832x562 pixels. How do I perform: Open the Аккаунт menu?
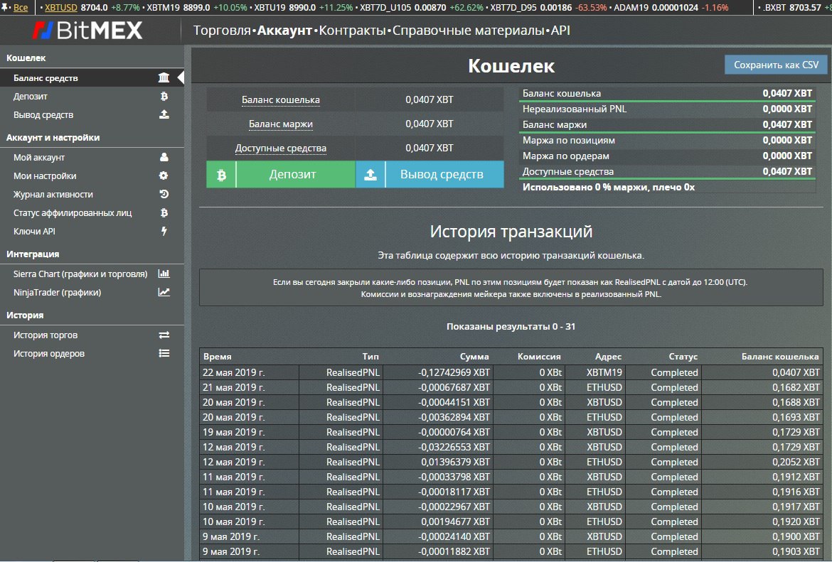point(284,31)
